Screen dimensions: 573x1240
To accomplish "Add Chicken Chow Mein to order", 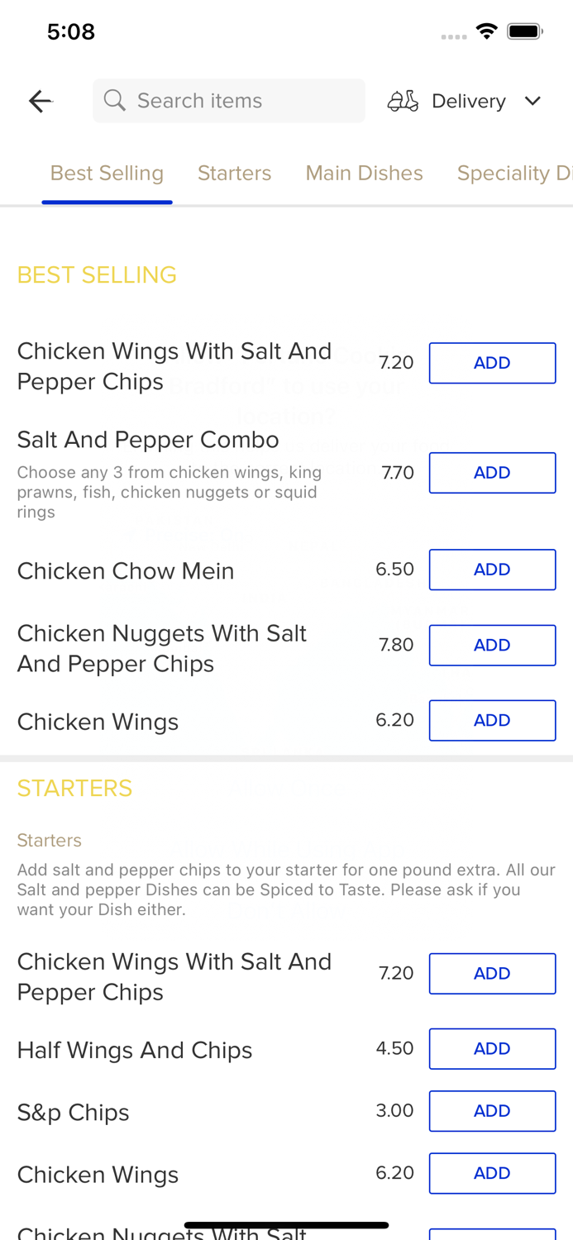I will tap(492, 570).
